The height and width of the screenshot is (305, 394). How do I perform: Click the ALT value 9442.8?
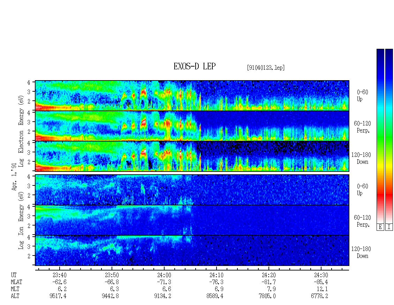pos(110,296)
